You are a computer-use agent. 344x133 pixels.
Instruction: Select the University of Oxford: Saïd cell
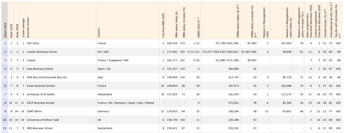pos(61,120)
